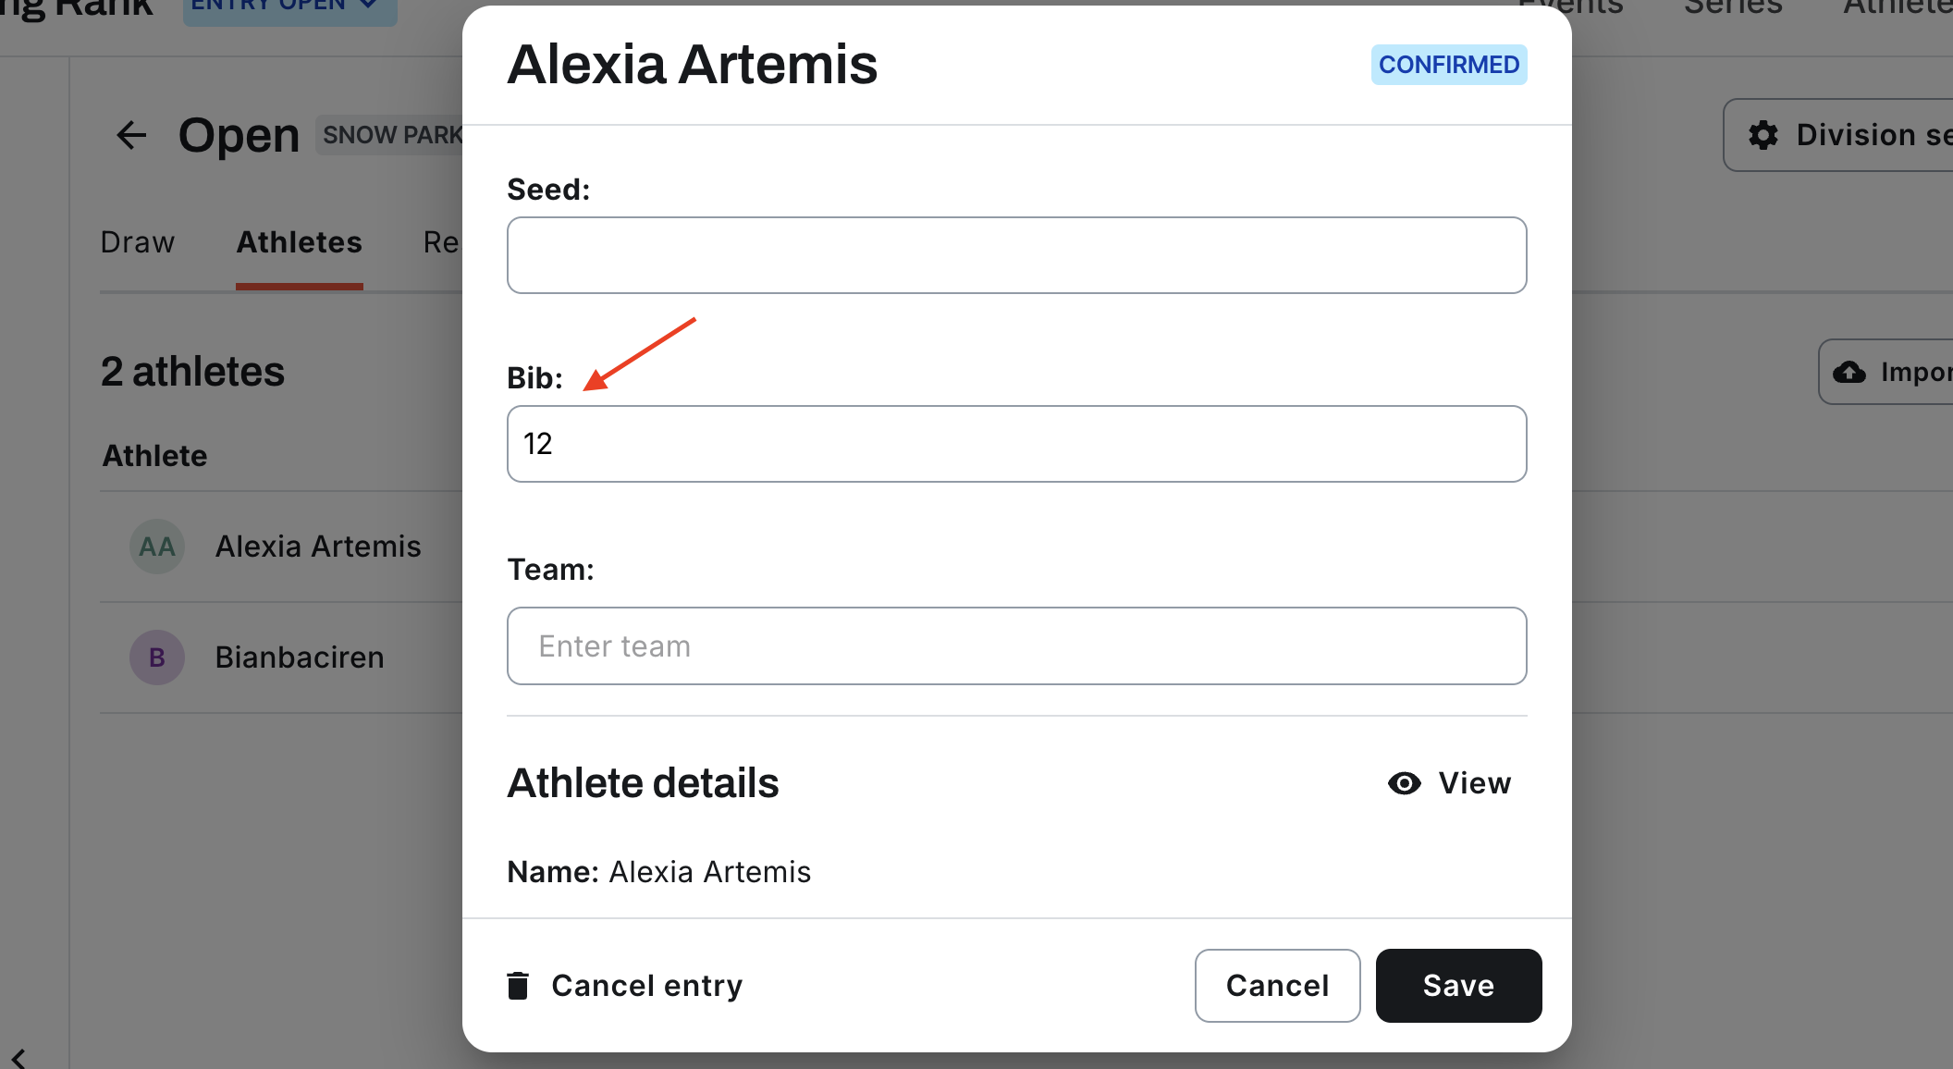Click the back arrow beside Open
This screenshot has width=1953, height=1069.
click(x=131, y=135)
